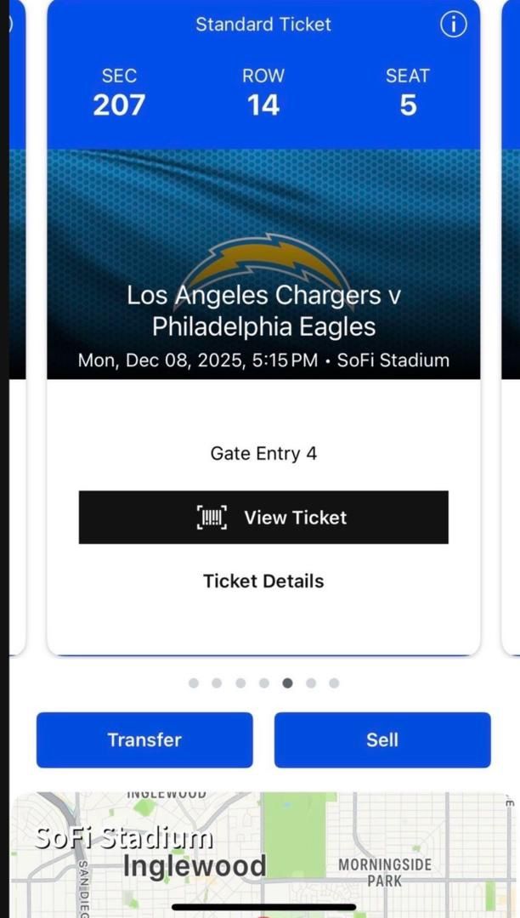520x918 pixels.
Task: Tap the SEC 207 section indicator
Action: [x=119, y=92]
